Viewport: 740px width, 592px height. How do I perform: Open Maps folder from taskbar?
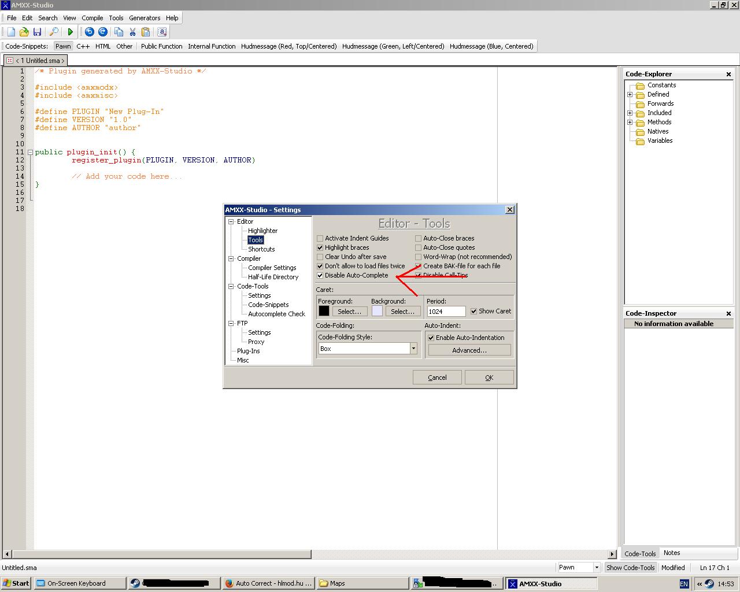pyautogui.click(x=362, y=583)
